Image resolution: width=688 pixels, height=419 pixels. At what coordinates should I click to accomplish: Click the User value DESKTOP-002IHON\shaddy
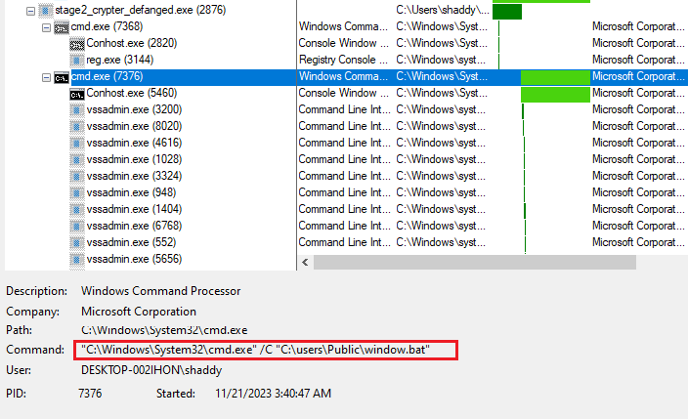[151, 370]
